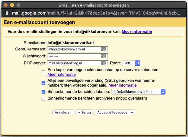
Task: Open Meer informatie link under server copy option
Action: tap(62, 75)
